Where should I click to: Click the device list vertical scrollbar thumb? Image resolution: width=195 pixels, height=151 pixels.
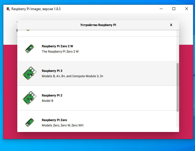(x=178, y=87)
